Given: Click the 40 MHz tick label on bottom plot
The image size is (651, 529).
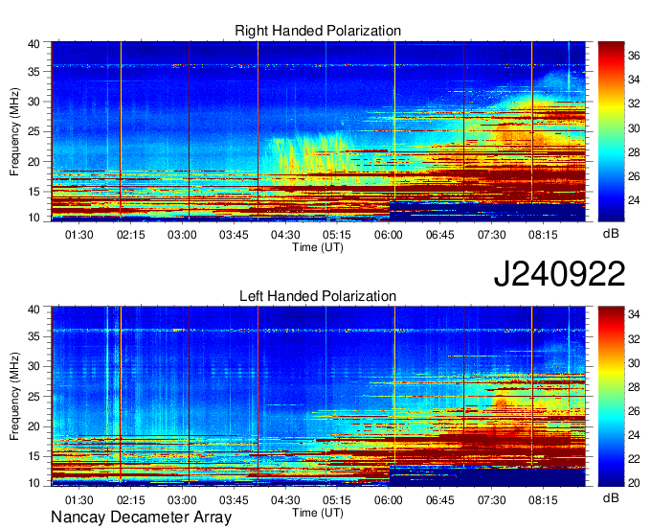Looking at the screenshot, I should coord(34,310).
